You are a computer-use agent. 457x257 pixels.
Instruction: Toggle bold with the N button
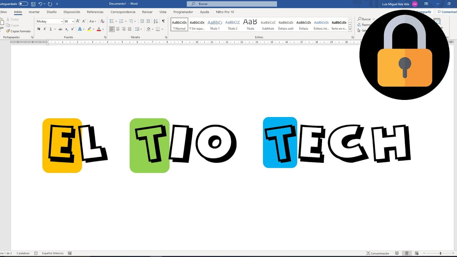point(39,29)
